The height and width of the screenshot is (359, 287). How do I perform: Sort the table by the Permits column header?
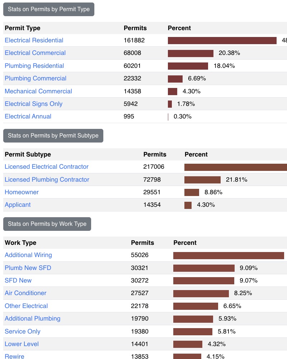133,28
